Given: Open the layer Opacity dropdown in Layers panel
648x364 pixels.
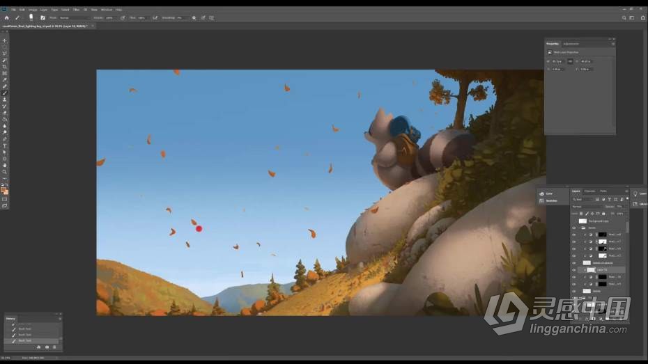Looking at the screenshot, I should point(621,206).
